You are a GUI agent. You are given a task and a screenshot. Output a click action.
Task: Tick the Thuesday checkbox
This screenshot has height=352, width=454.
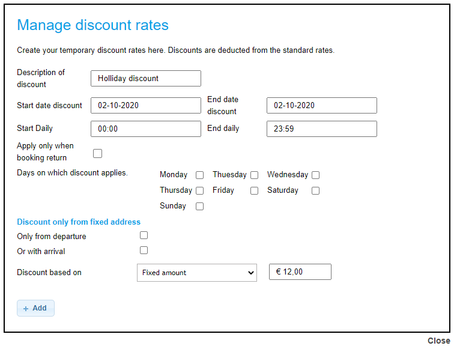[255, 175]
